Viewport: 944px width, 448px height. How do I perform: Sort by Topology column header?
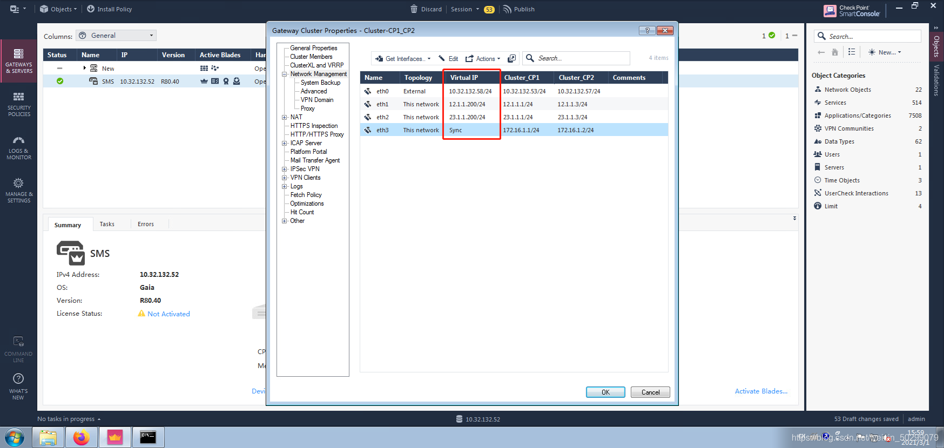pyautogui.click(x=421, y=78)
